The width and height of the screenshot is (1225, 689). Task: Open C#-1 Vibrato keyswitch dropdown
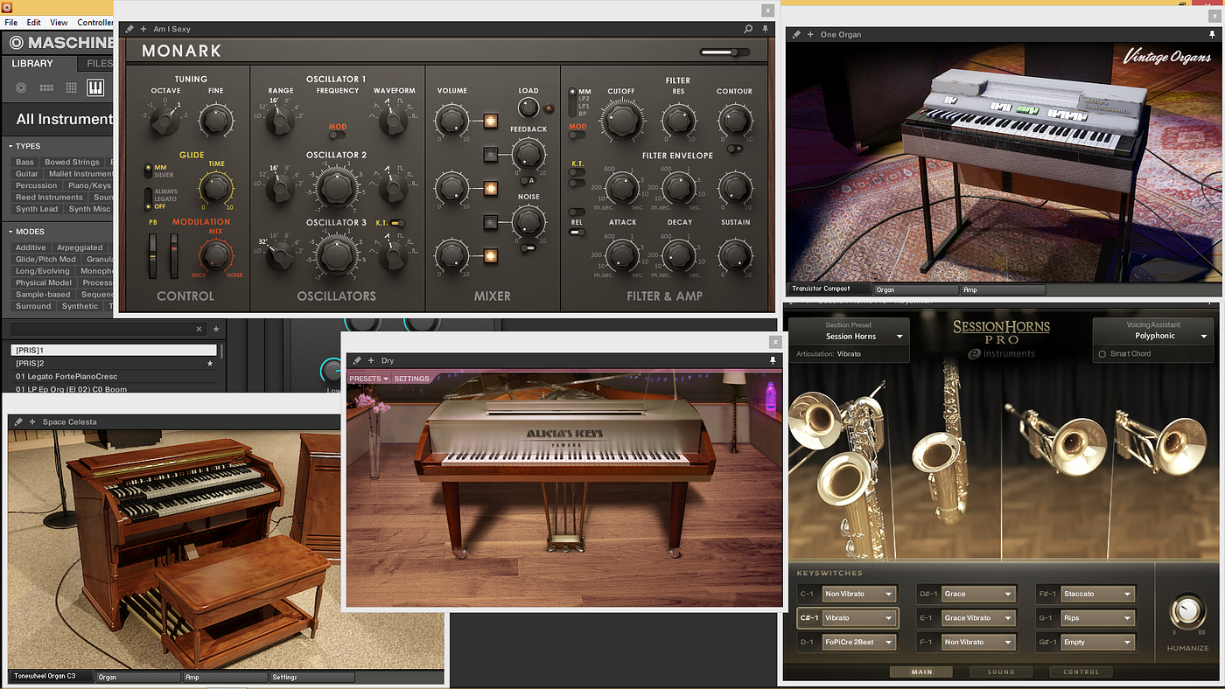pos(859,617)
